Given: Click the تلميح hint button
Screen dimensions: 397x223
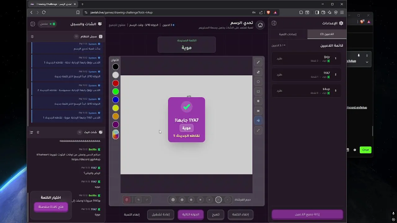Looking at the screenshot, I should 216,214.
